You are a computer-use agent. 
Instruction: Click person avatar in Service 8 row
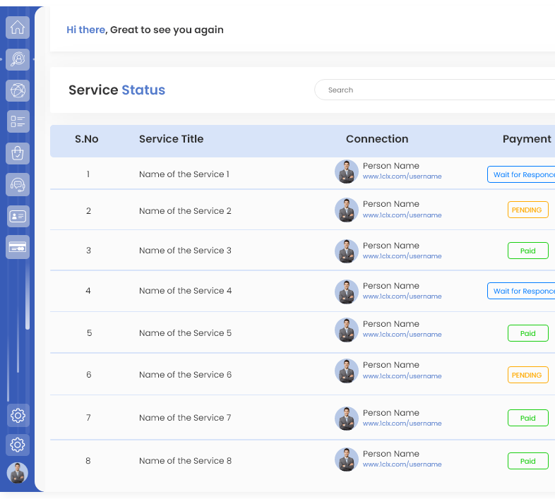click(x=347, y=459)
